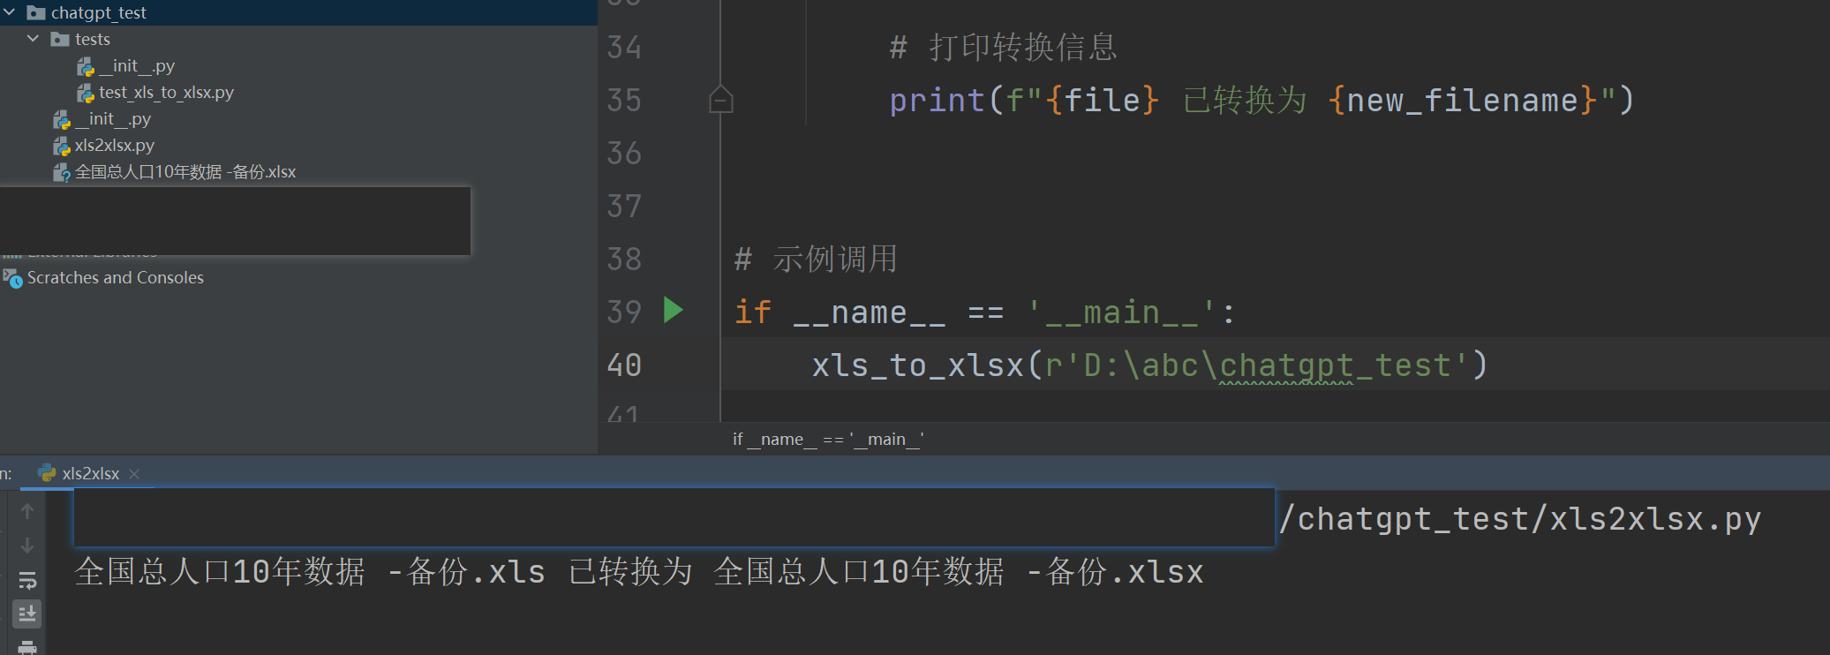Viewport: 1830px width, 655px height.
Task: Click the down arrow in run toolbar
Action: pyautogui.click(x=27, y=546)
